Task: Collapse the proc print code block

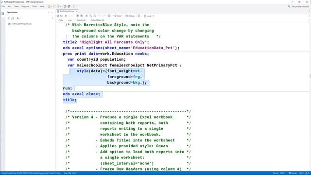Action: [x=62, y=54]
